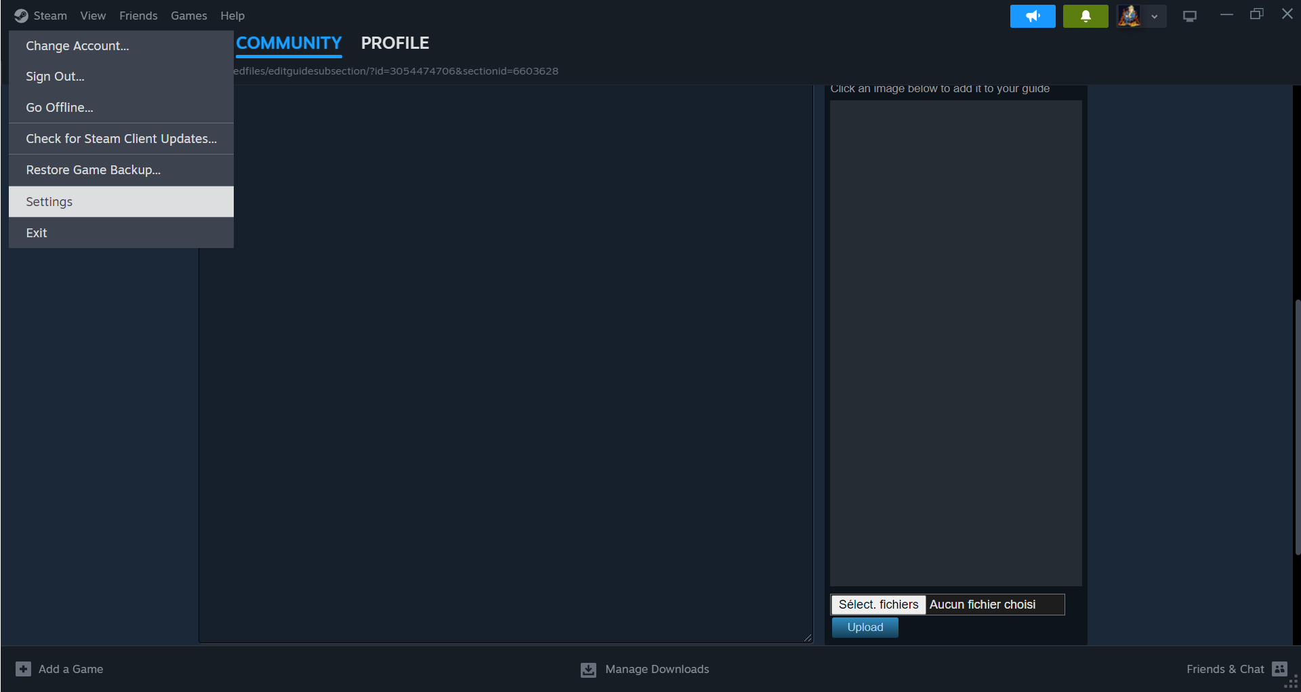Open Friends & Chat link
This screenshot has width=1301, height=692.
point(1225,669)
